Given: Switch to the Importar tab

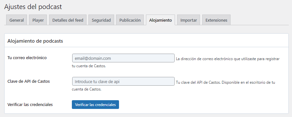Looking at the screenshot, I should [189, 20].
